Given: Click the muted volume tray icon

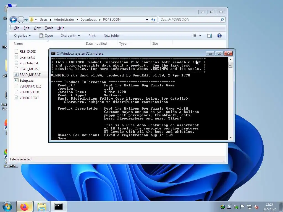Looking at the screenshot, I should coord(256,207).
